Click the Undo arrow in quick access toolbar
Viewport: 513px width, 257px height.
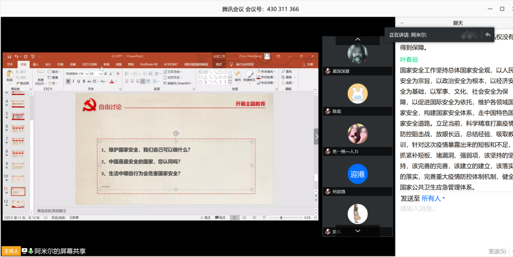[17, 56]
